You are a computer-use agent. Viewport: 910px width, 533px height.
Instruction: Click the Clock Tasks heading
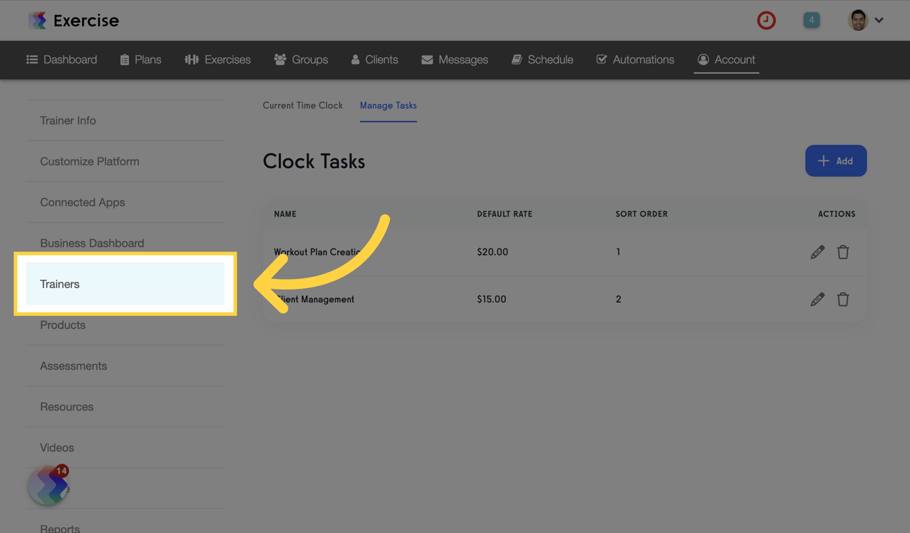coord(314,161)
